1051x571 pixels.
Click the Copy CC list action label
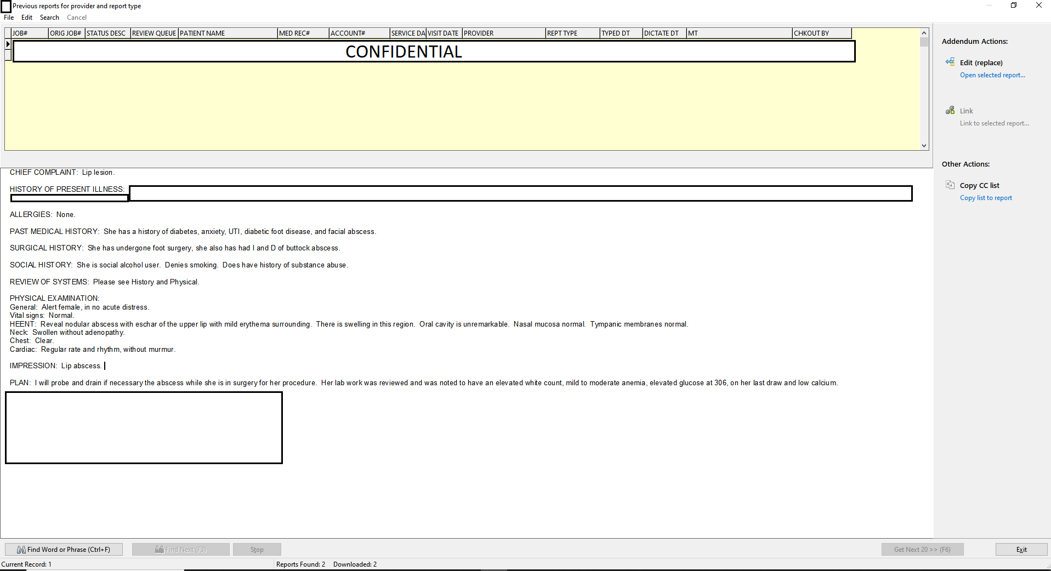click(980, 186)
